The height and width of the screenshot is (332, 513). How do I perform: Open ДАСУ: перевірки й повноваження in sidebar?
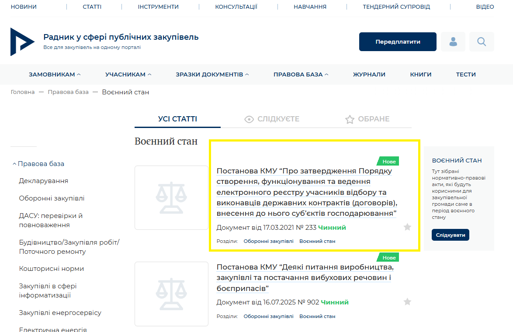pos(51,220)
